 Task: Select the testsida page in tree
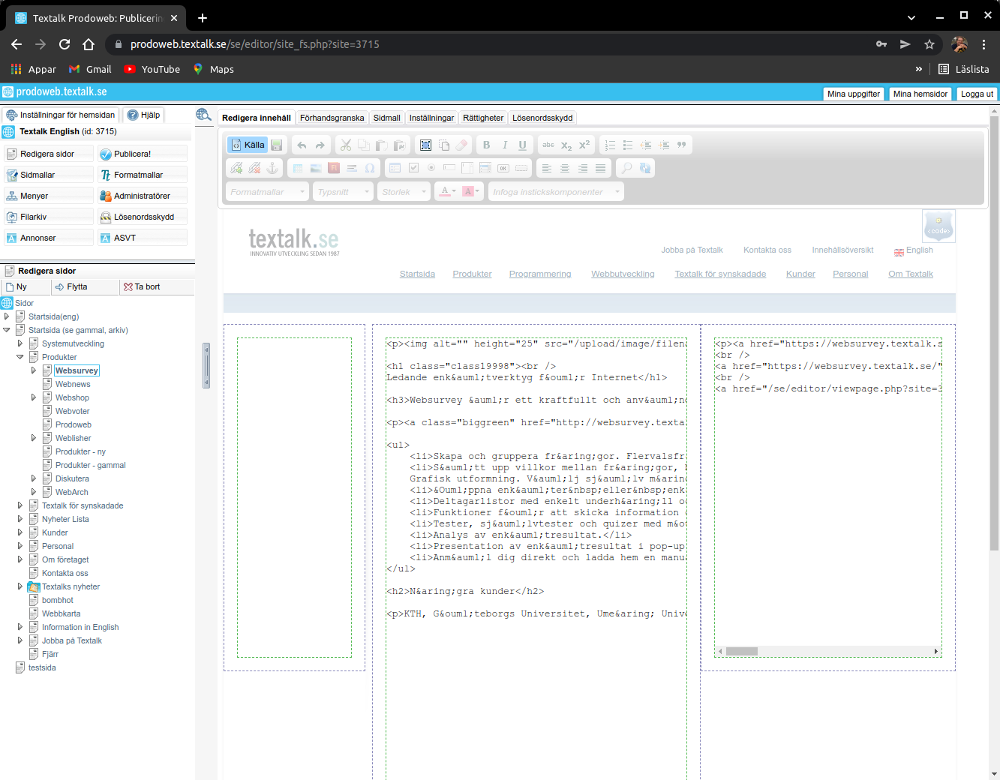pos(42,667)
